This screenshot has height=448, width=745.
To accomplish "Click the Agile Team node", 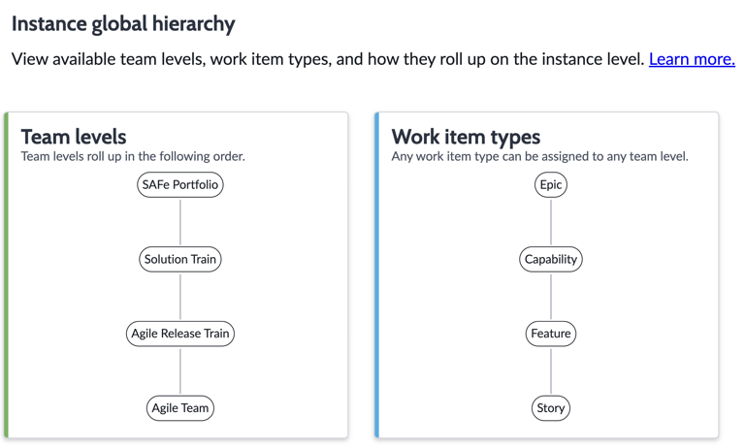I will (x=180, y=408).
